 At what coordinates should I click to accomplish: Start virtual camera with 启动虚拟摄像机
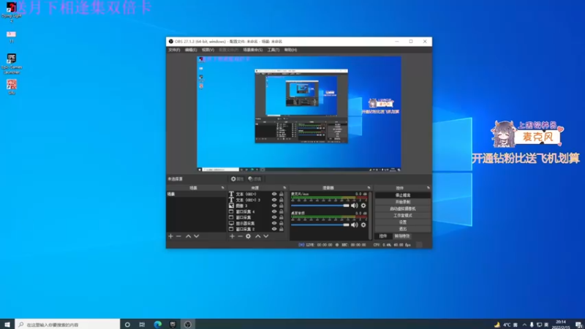click(403, 208)
